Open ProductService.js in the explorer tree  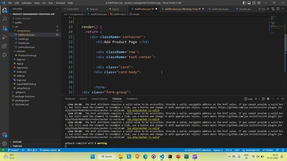pyautogui.click(x=27, y=55)
